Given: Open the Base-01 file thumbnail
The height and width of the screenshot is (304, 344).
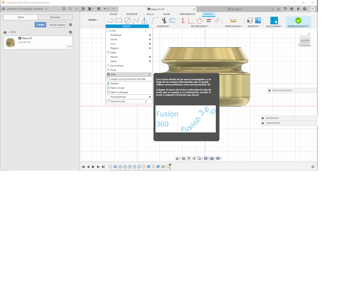Looking at the screenshot, I should [x=10, y=43].
